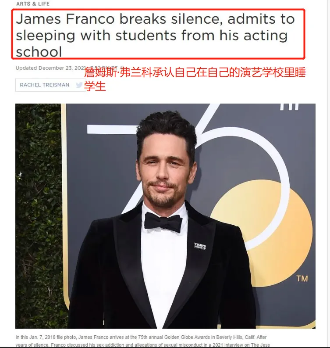Click the small info icon after the timestamp

point(122,68)
